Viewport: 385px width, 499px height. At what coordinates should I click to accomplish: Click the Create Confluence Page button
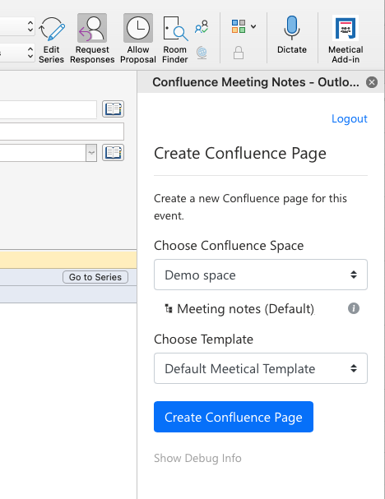(234, 417)
